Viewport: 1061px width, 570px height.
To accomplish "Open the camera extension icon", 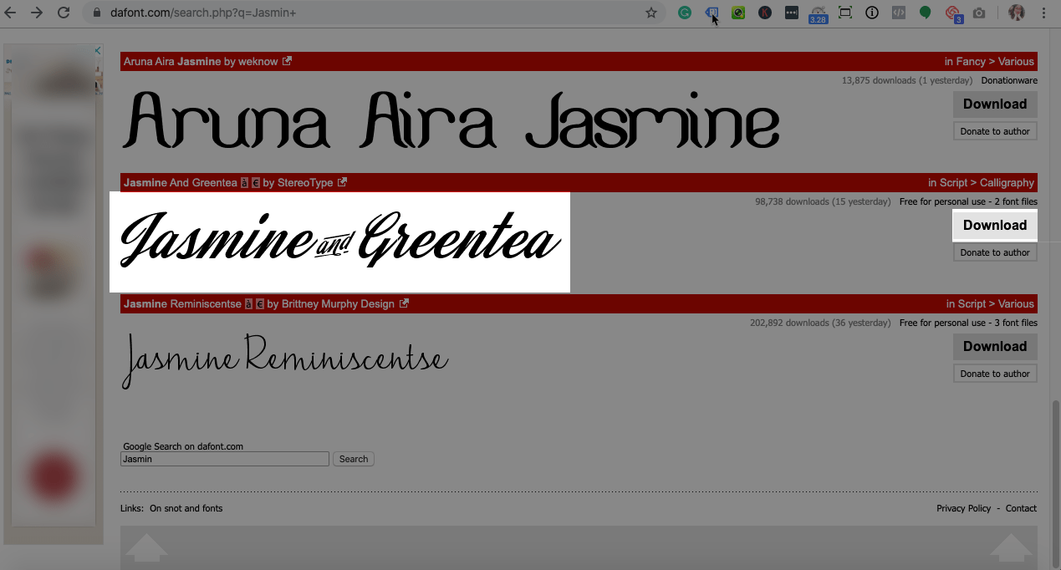I will point(979,13).
